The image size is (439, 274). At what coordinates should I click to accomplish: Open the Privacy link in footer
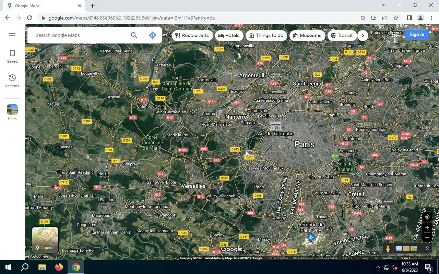click(363, 258)
